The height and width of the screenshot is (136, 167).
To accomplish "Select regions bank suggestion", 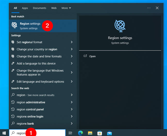I will point(43,124).
